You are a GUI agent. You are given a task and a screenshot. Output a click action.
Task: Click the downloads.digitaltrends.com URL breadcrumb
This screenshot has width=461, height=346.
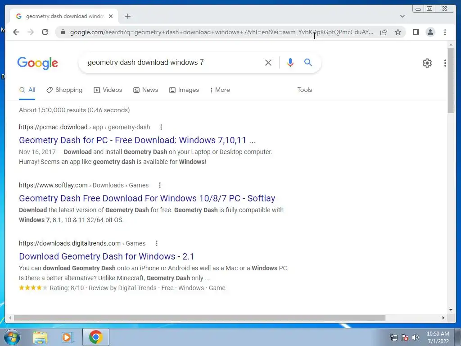pos(82,243)
